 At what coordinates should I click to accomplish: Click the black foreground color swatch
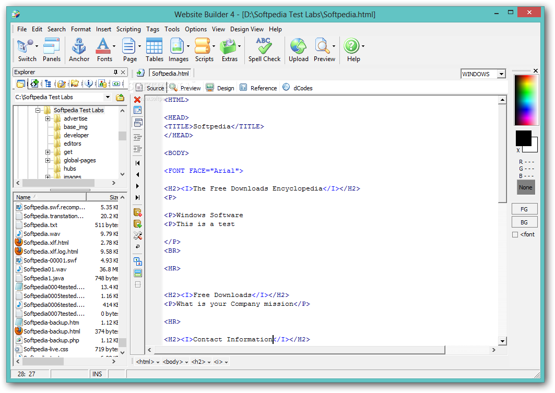coord(523,138)
